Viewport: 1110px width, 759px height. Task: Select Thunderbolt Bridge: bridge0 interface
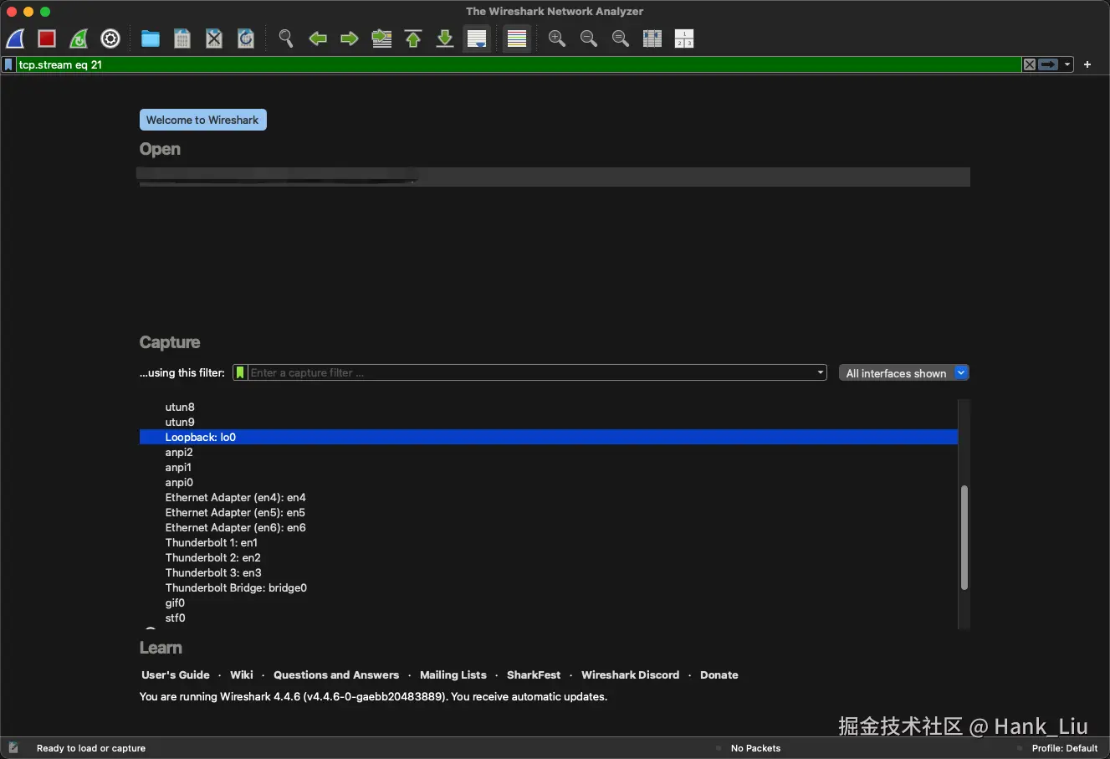(x=549, y=588)
